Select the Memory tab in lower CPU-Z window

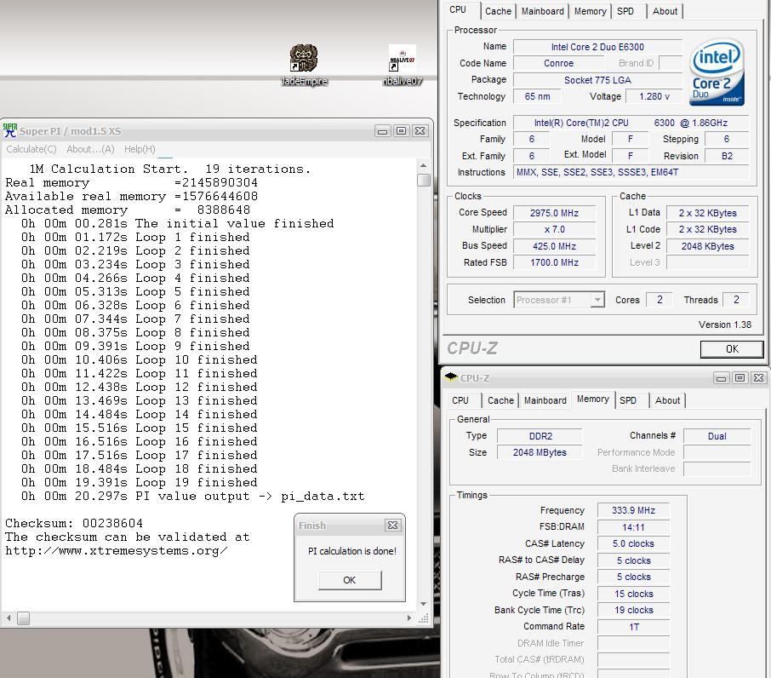click(x=592, y=399)
